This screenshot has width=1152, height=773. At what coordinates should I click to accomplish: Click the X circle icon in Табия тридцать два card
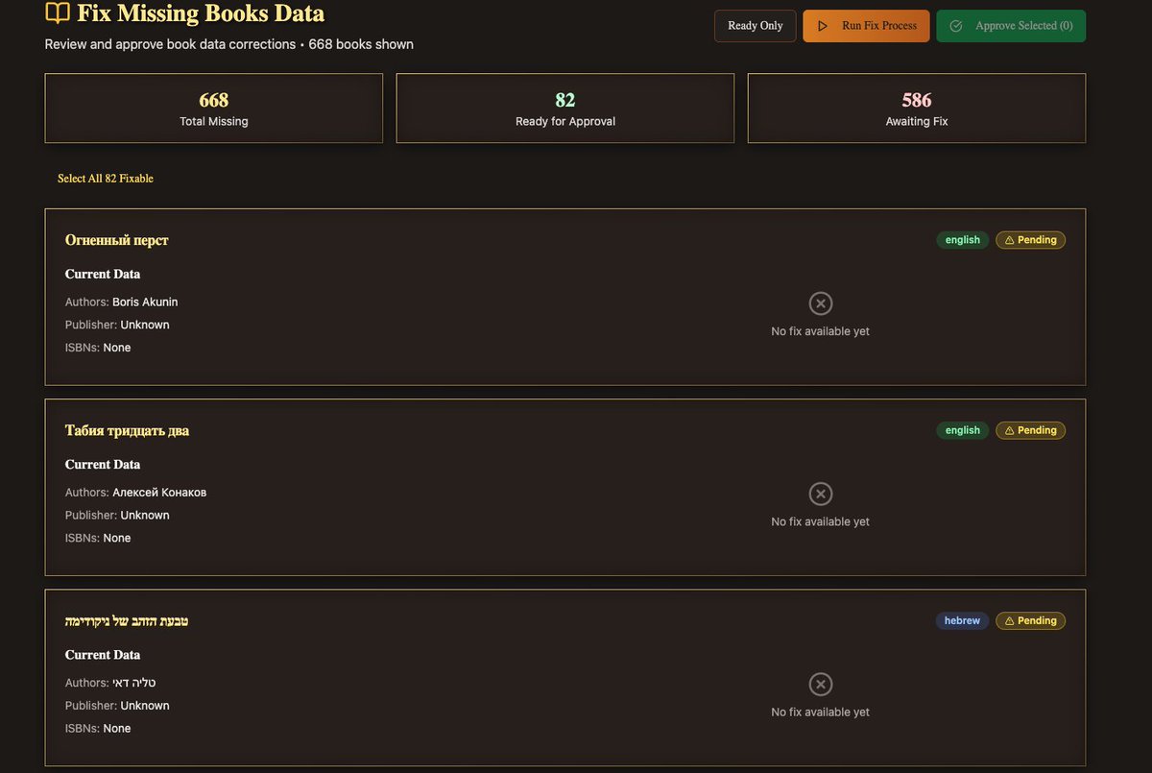820,494
